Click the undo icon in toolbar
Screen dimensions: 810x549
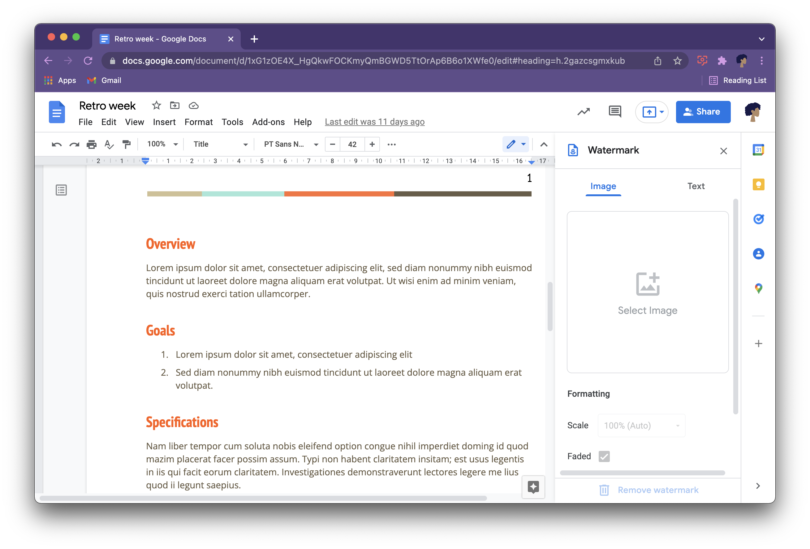(x=56, y=144)
